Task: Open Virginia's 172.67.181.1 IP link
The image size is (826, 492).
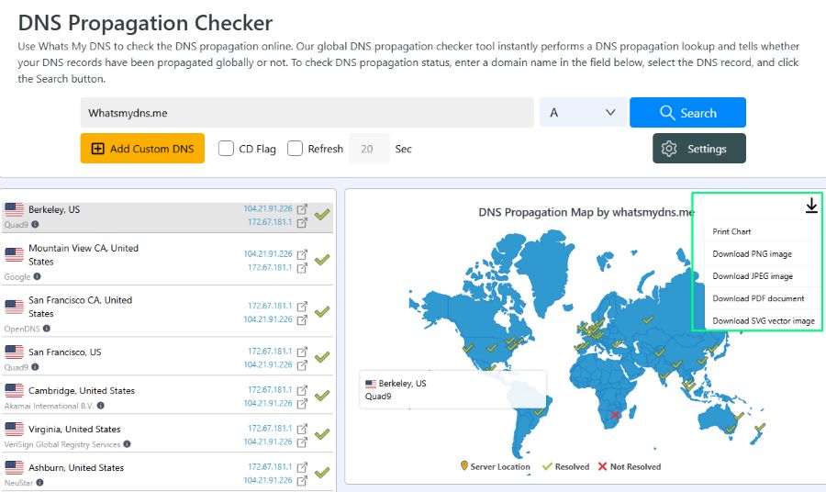Action: (x=270, y=429)
